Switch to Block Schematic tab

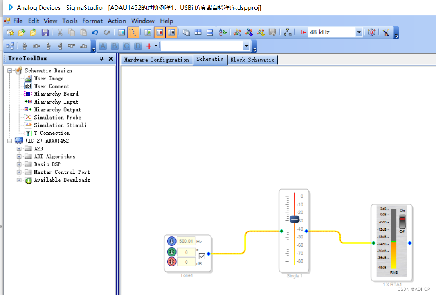[x=252, y=60]
